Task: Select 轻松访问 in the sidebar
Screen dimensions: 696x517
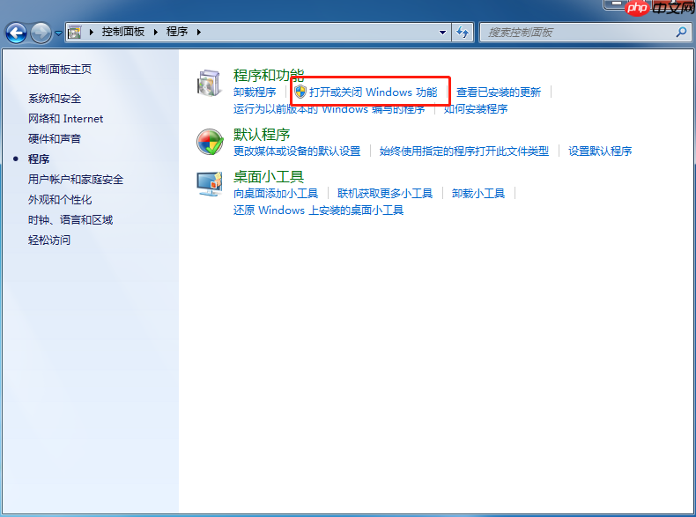Action: coord(49,240)
